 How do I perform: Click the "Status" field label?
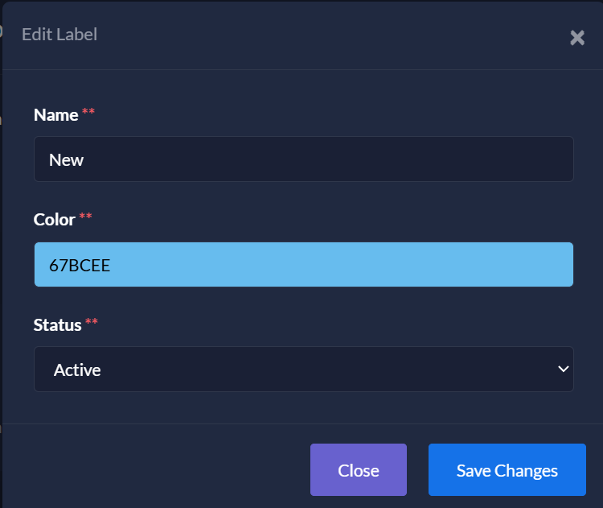click(57, 324)
